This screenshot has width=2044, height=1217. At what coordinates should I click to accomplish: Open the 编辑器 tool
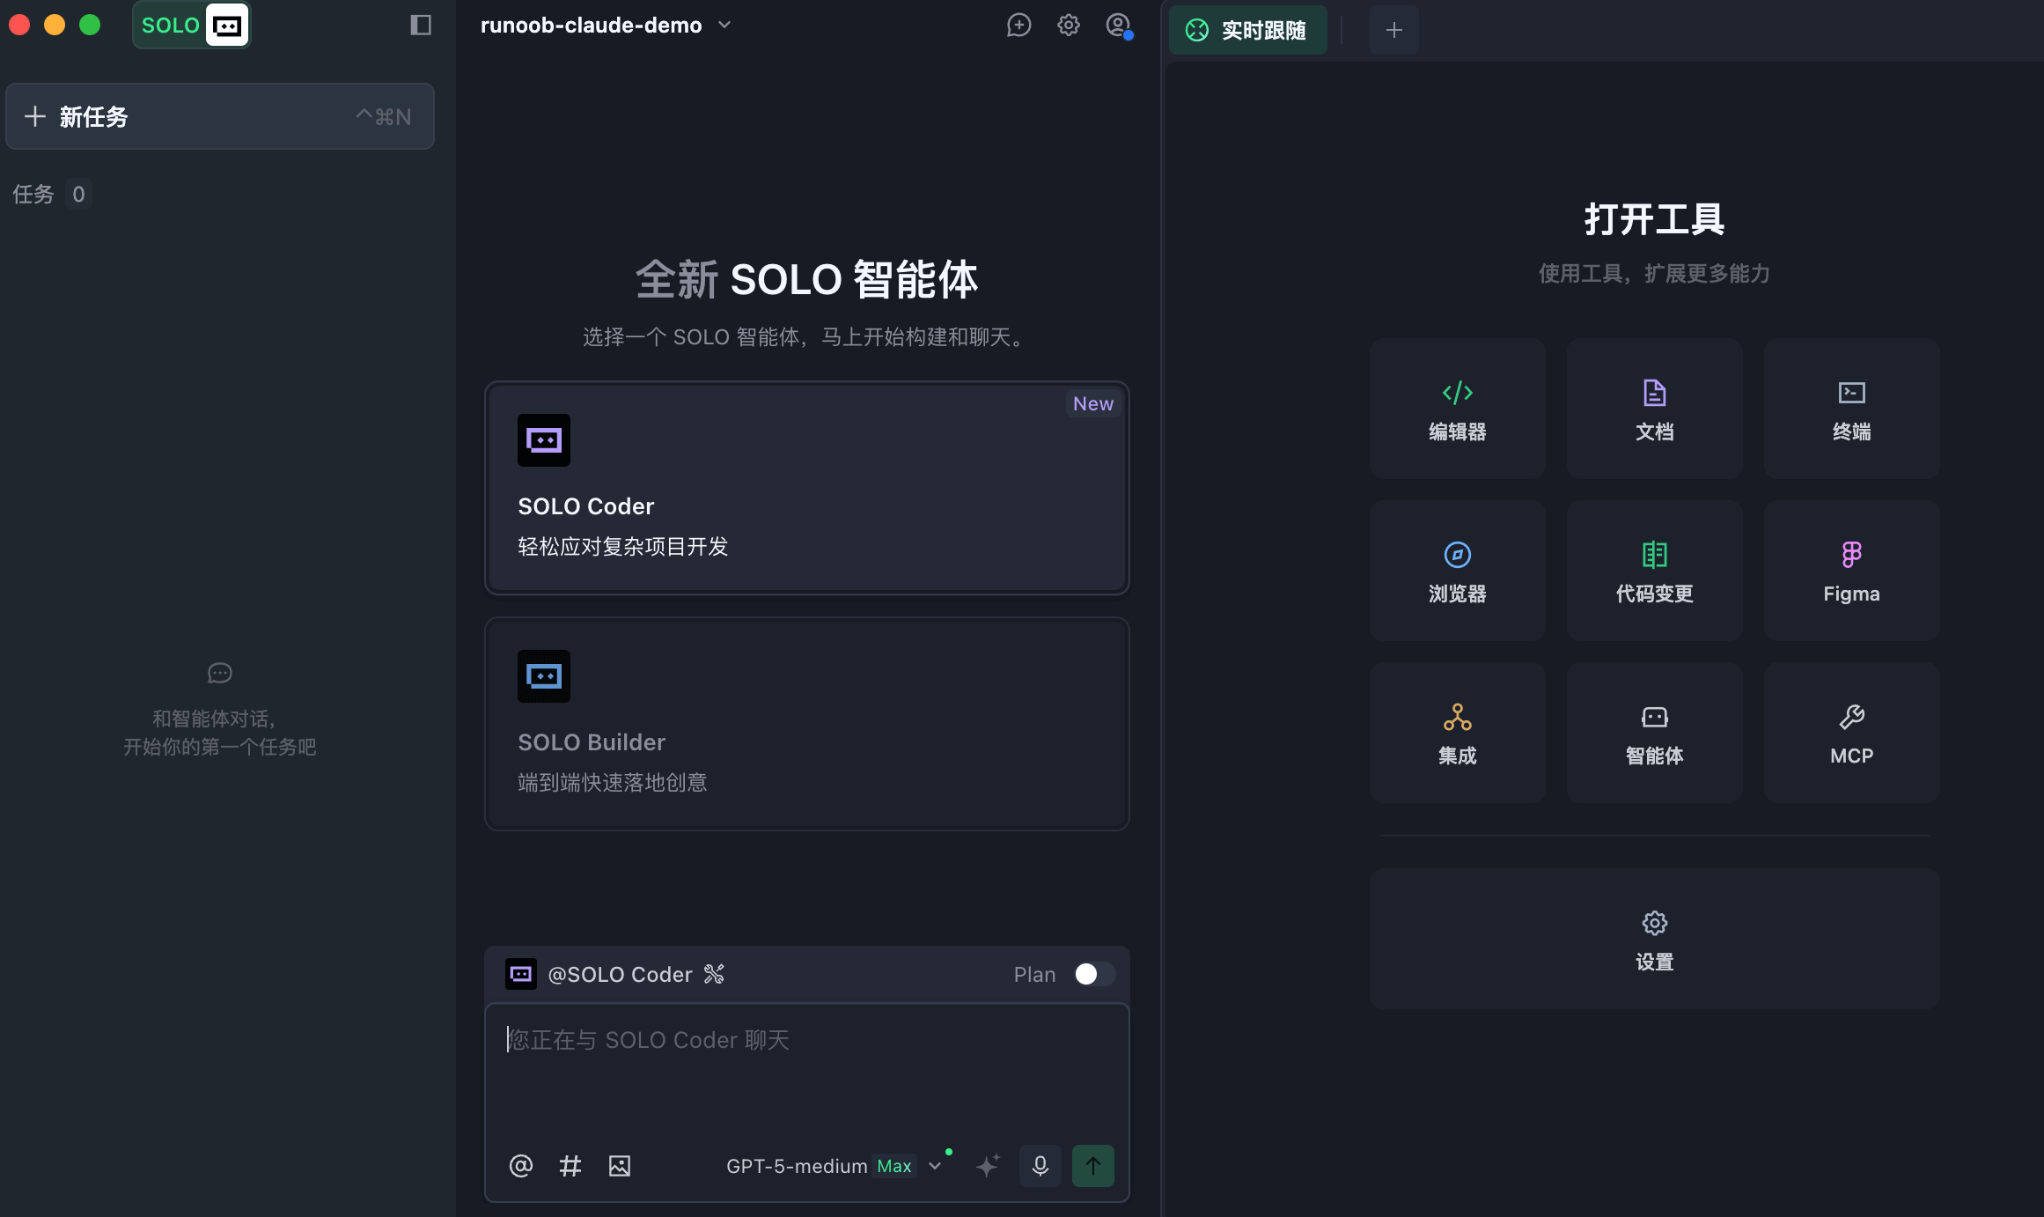tap(1457, 408)
